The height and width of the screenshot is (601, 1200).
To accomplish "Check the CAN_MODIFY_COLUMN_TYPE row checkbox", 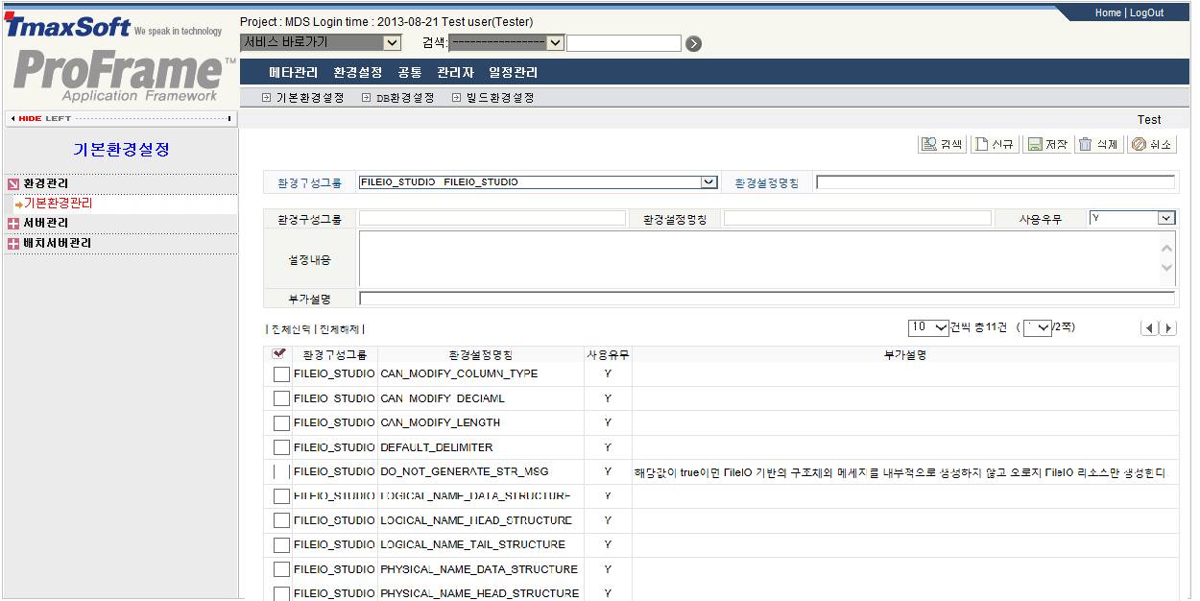I will [281, 374].
